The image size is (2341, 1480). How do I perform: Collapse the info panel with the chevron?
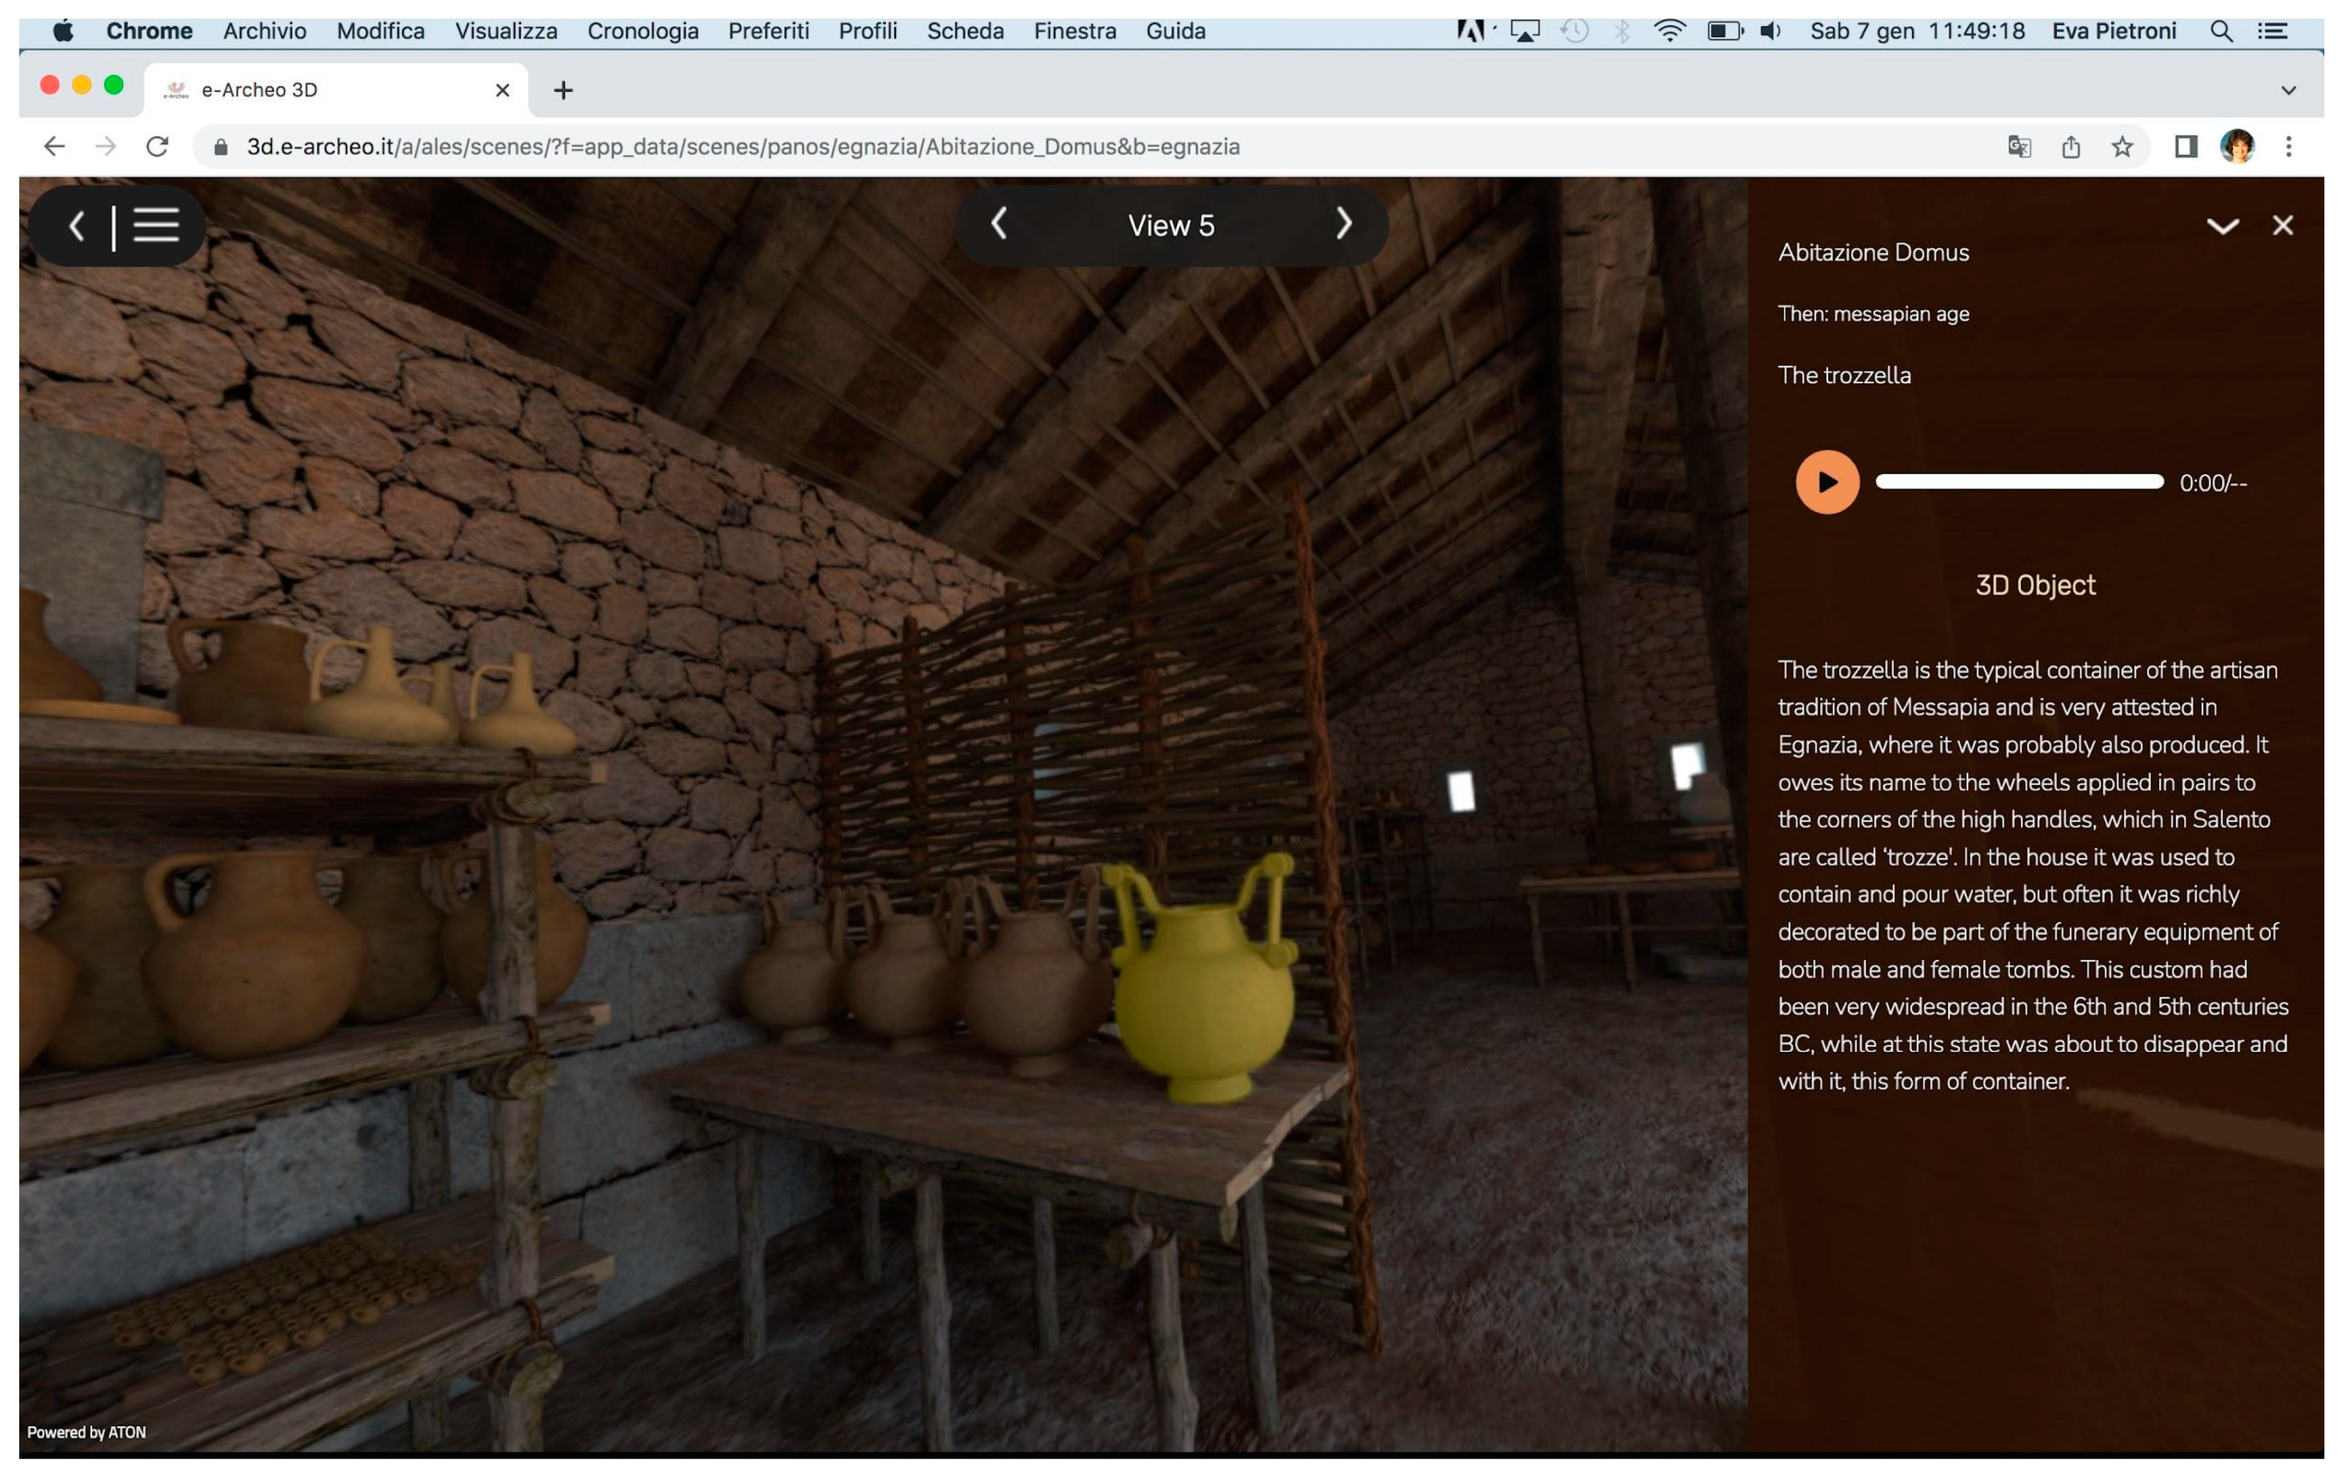pos(2223,226)
